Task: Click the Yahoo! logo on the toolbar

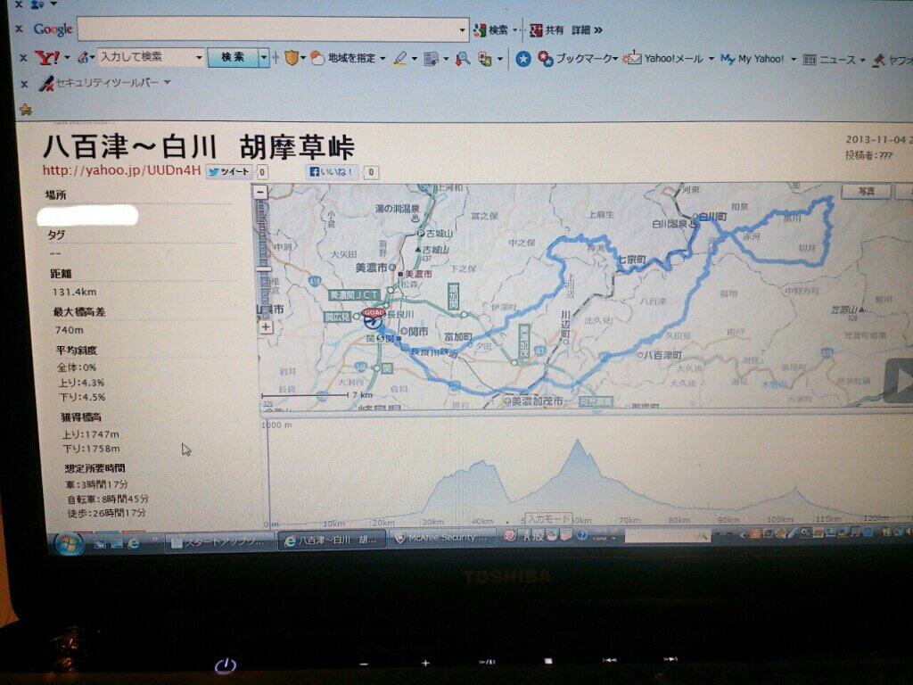Action: pyautogui.click(x=47, y=57)
